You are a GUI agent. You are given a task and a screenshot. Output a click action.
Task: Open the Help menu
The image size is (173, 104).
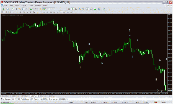coord(45,6)
